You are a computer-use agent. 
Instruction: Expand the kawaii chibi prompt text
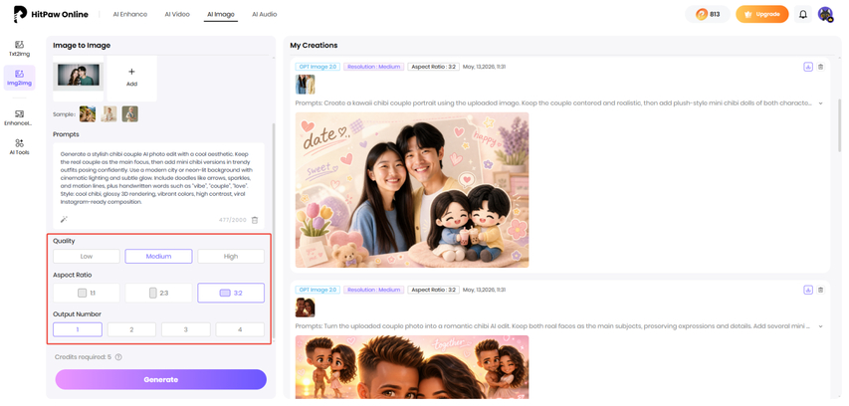click(821, 102)
